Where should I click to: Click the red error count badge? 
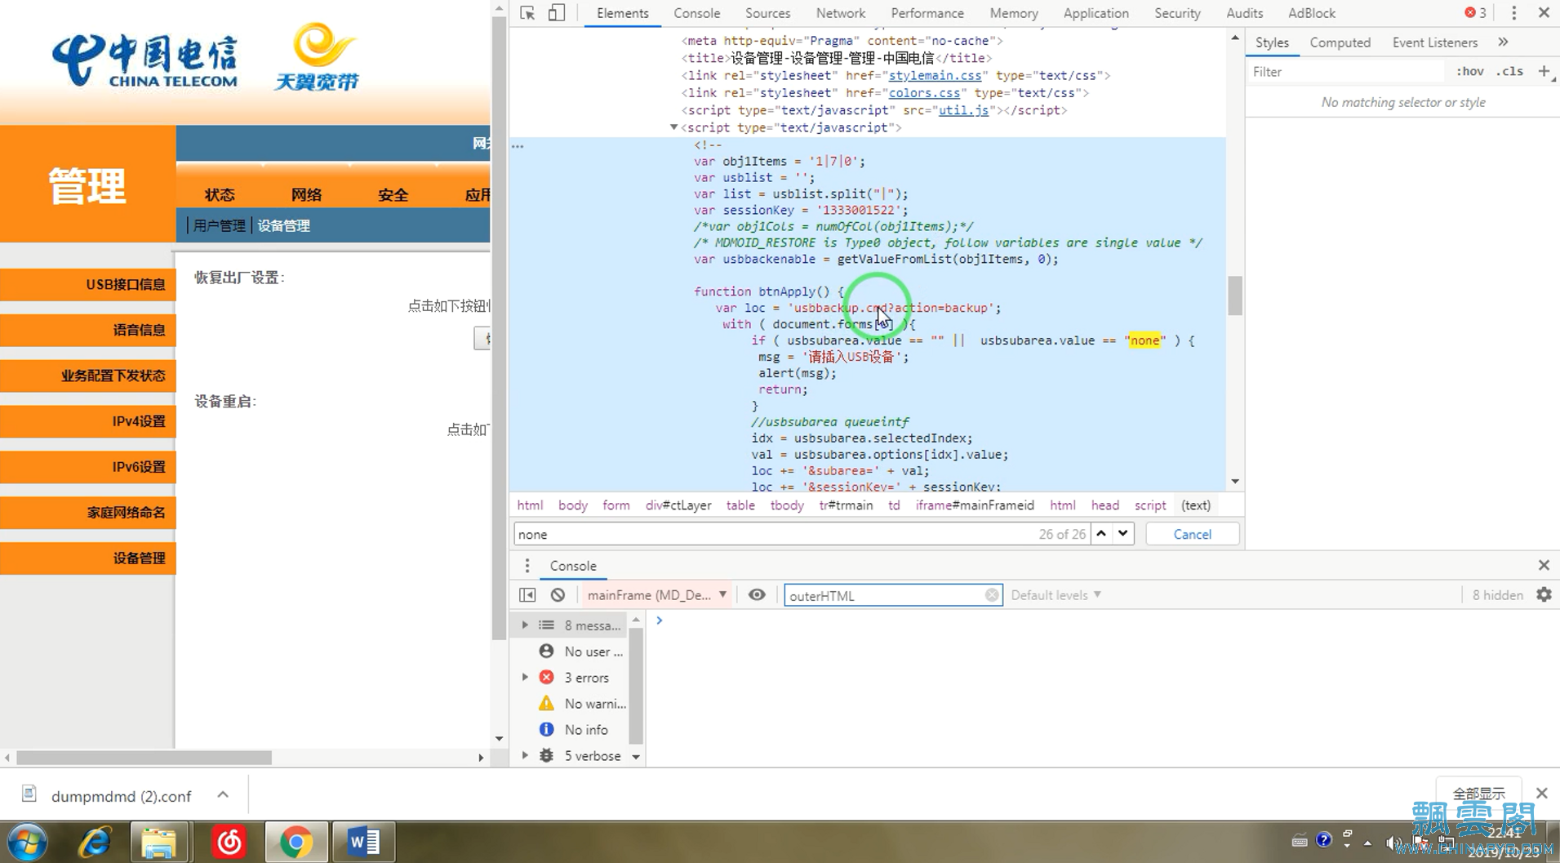coord(1475,13)
